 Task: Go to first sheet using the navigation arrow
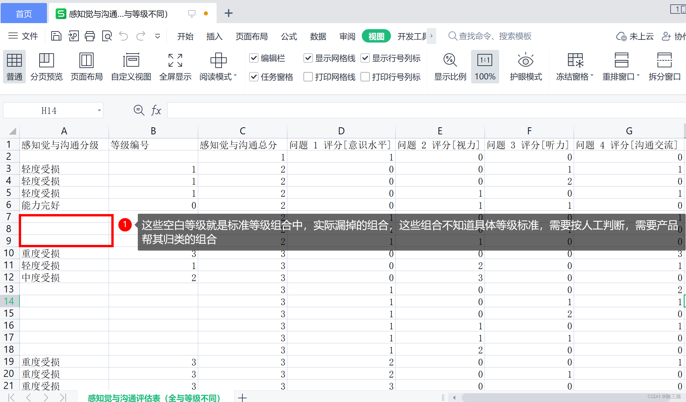pos(11,397)
